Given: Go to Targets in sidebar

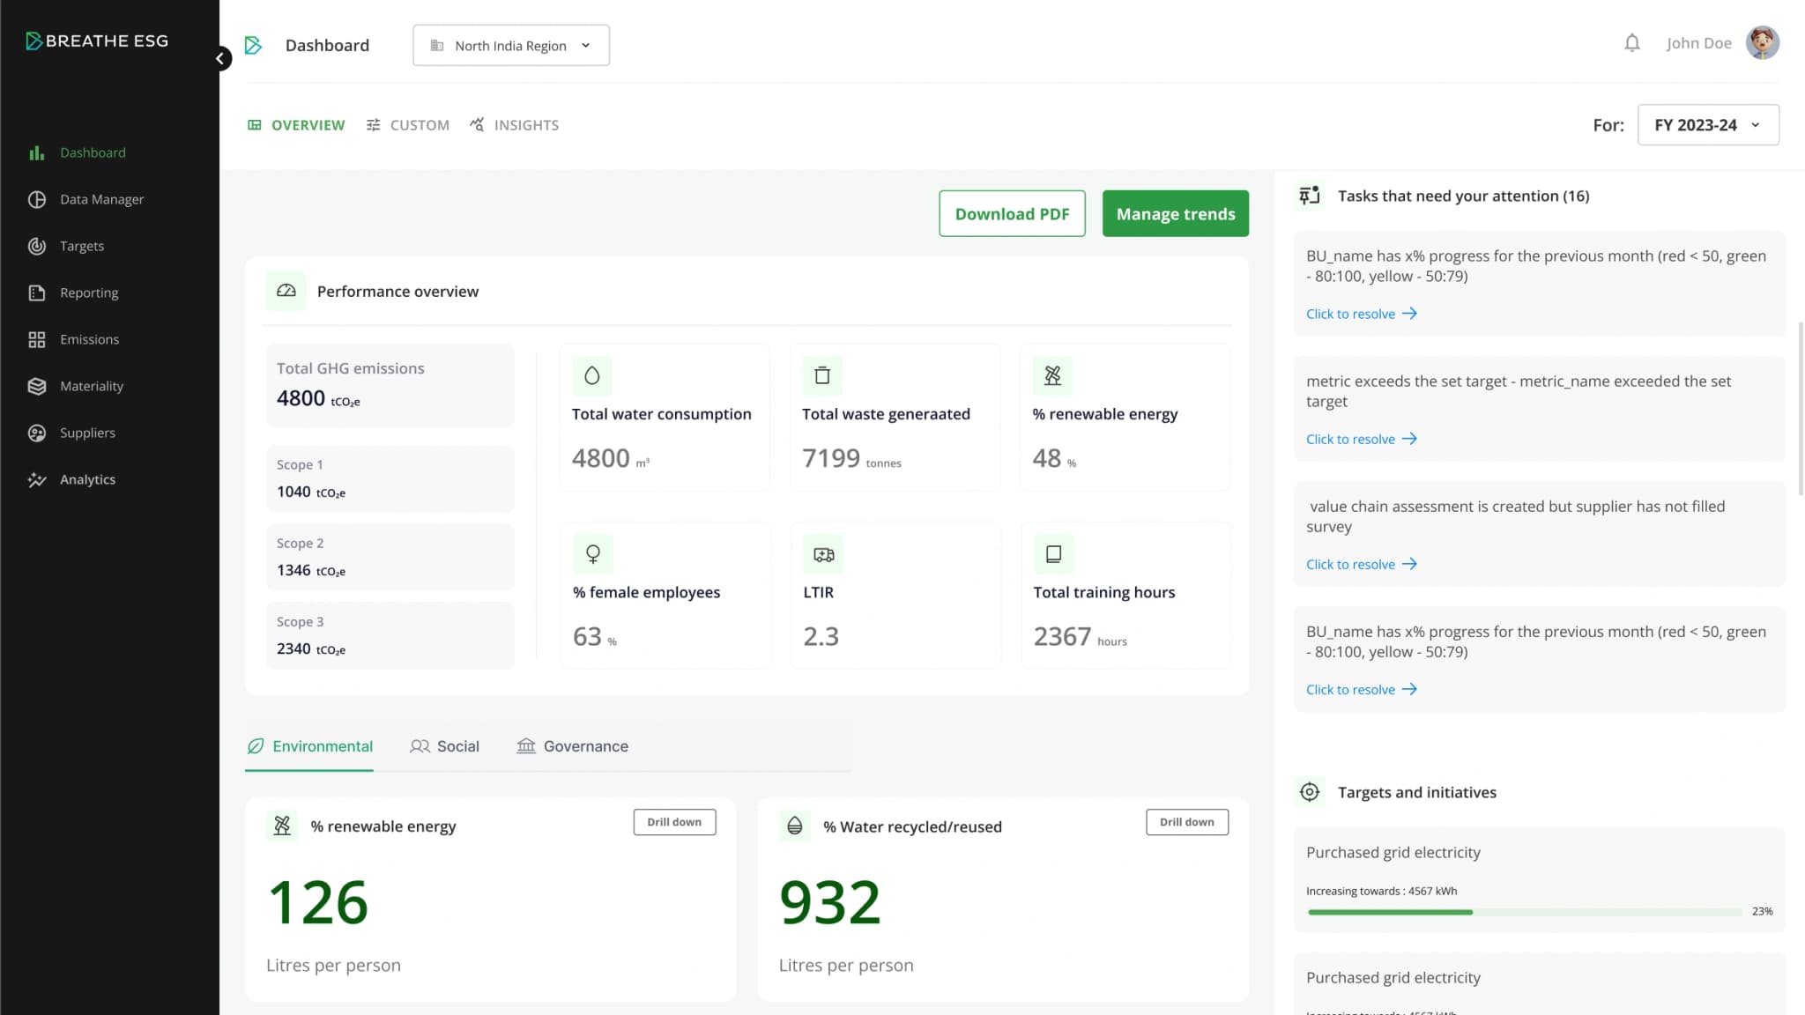Looking at the screenshot, I should coord(81,246).
